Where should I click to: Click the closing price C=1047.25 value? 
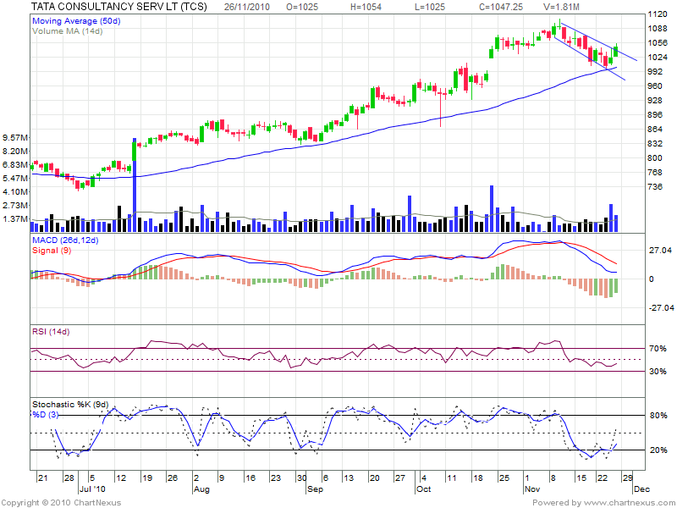click(504, 6)
